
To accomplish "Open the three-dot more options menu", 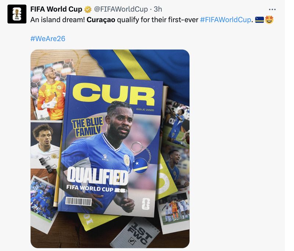I will (272, 10).
